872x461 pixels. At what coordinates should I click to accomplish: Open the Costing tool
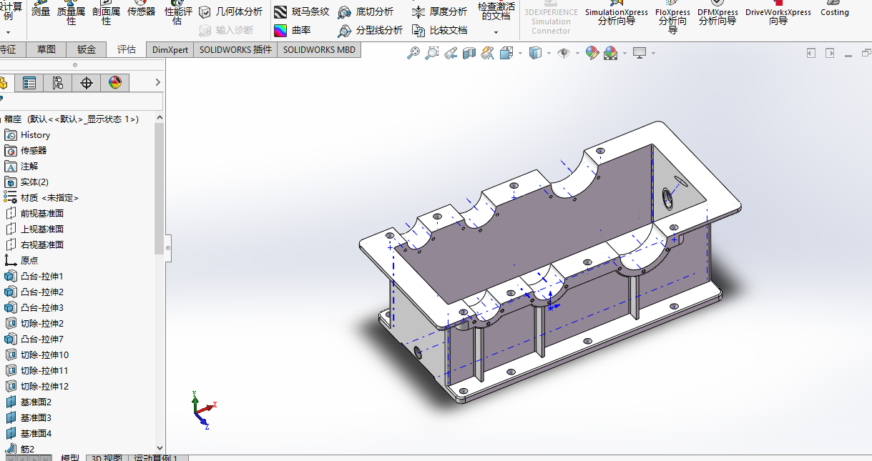tap(834, 12)
